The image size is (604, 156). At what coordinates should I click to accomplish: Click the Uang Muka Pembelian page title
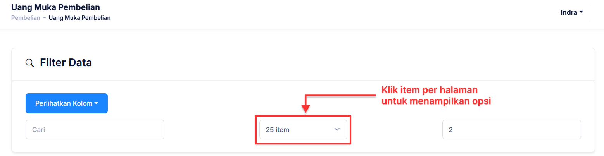55,7
